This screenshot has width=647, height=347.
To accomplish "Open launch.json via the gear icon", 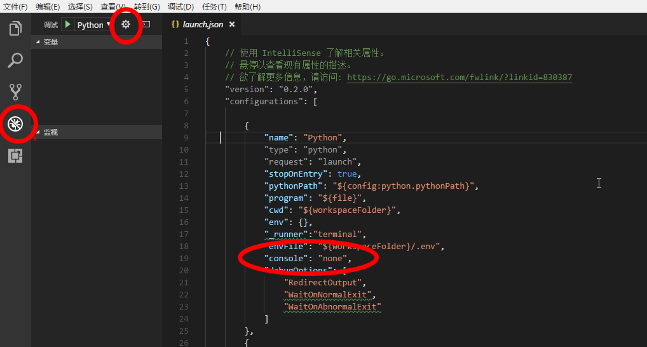I will 126,24.
